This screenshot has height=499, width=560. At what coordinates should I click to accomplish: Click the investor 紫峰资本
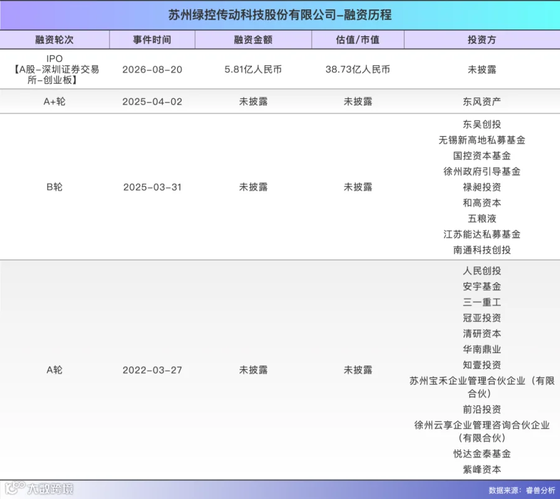tap(482, 469)
